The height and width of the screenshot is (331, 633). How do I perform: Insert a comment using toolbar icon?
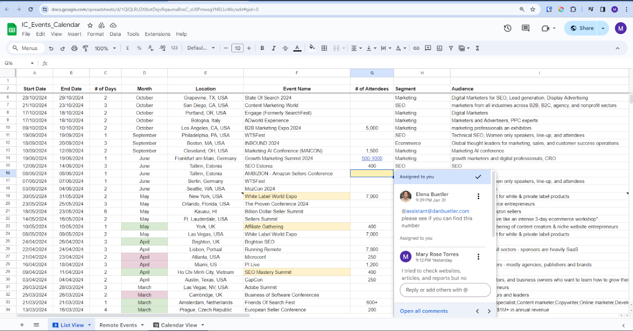[428, 48]
